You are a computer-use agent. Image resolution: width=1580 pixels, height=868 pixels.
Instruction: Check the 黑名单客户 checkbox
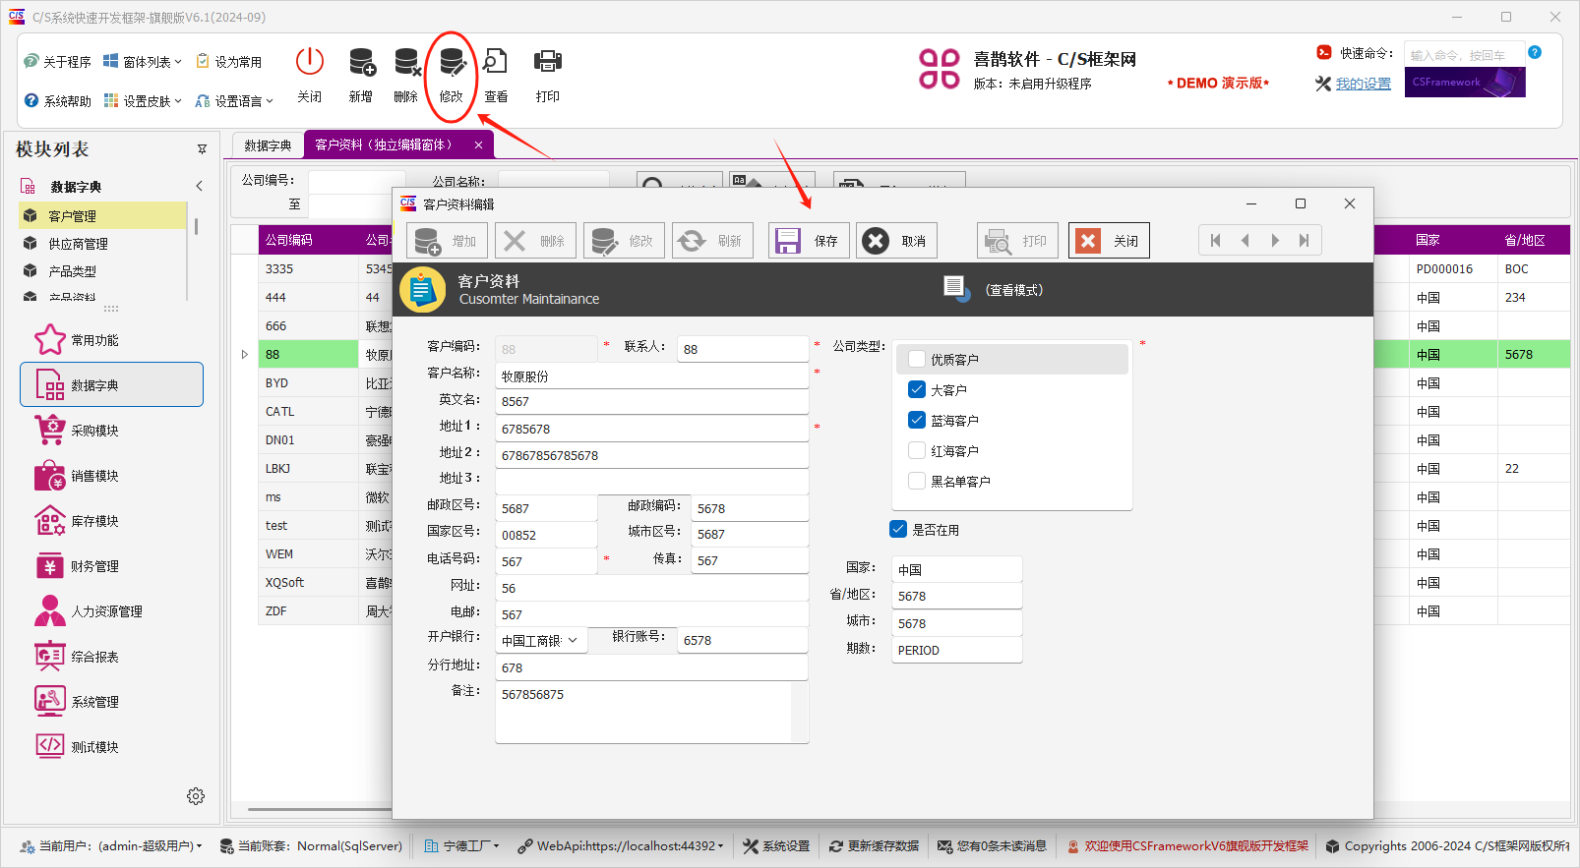(917, 481)
